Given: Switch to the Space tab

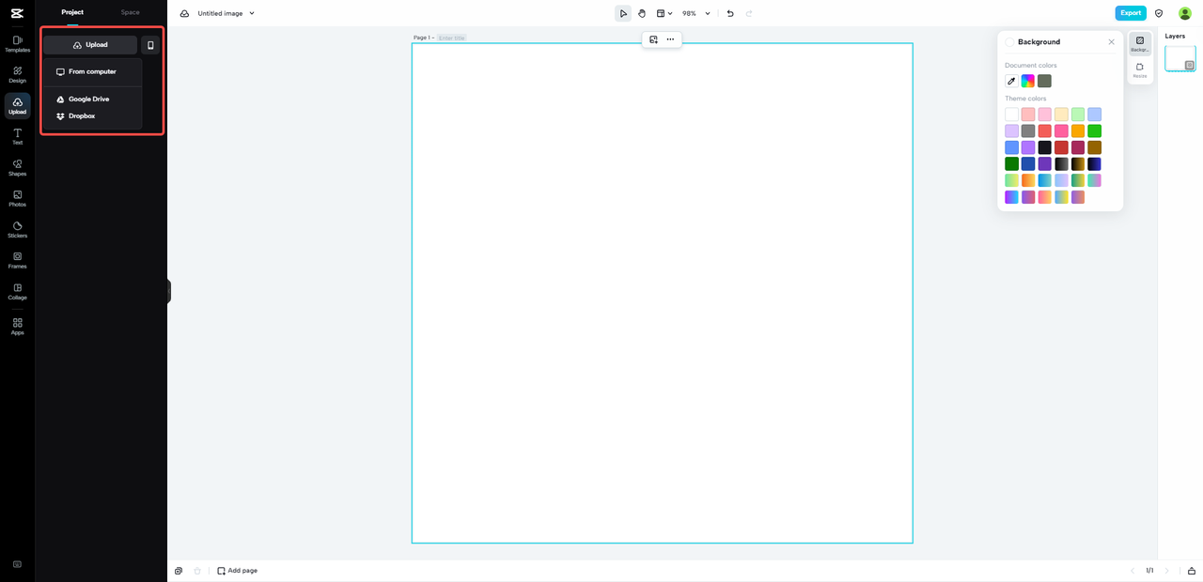Looking at the screenshot, I should click(x=130, y=12).
